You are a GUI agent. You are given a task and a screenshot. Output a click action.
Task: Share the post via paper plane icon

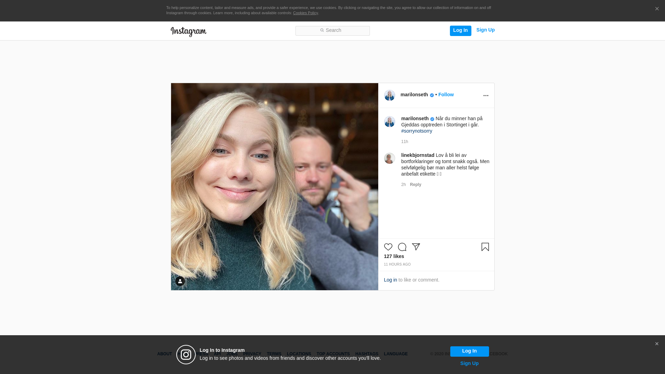click(416, 247)
